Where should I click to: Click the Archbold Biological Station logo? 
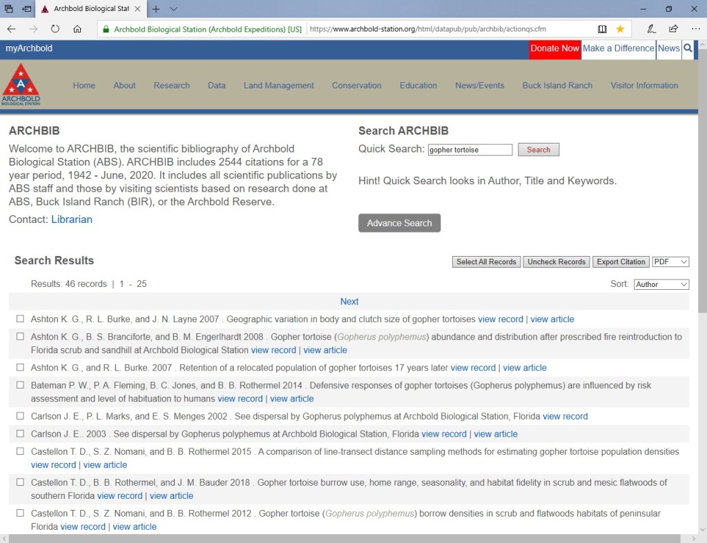tap(21, 84)
